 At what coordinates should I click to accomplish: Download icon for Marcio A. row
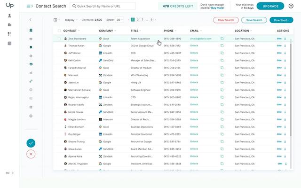(285, 75)
